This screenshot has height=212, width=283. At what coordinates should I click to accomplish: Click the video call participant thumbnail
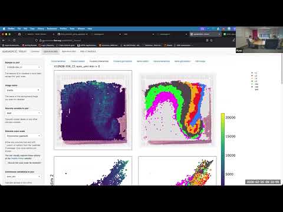pos(259,40)
